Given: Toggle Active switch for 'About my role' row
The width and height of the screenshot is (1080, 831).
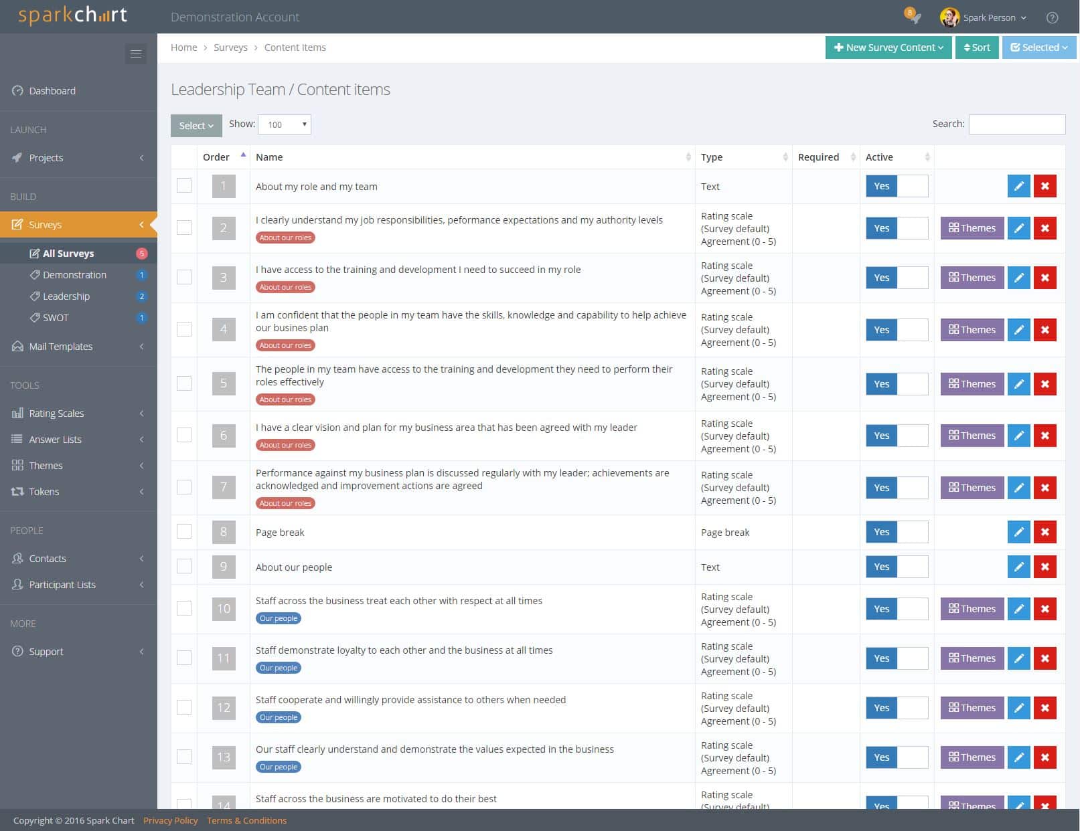Looking at the screenshot, I should (897, 186).
